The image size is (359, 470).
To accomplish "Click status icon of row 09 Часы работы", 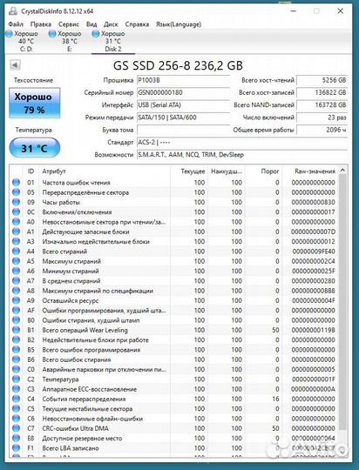I will click(16, 202).
